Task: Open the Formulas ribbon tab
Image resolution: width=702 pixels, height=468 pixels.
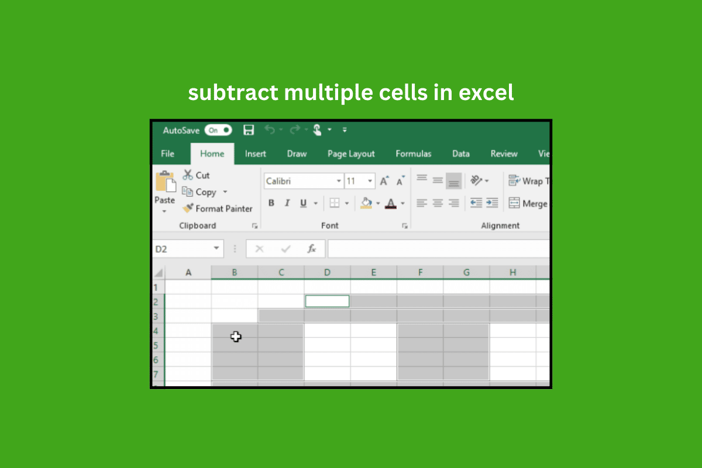Action: (x=414, y=154)
